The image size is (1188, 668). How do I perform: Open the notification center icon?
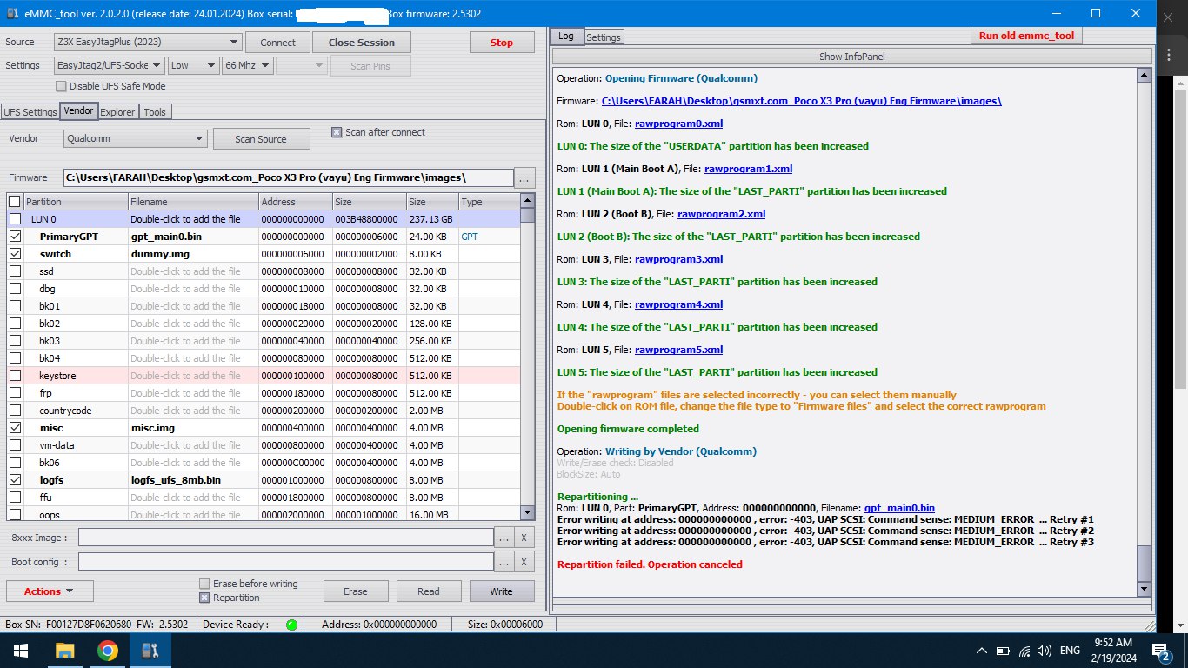1160,651
